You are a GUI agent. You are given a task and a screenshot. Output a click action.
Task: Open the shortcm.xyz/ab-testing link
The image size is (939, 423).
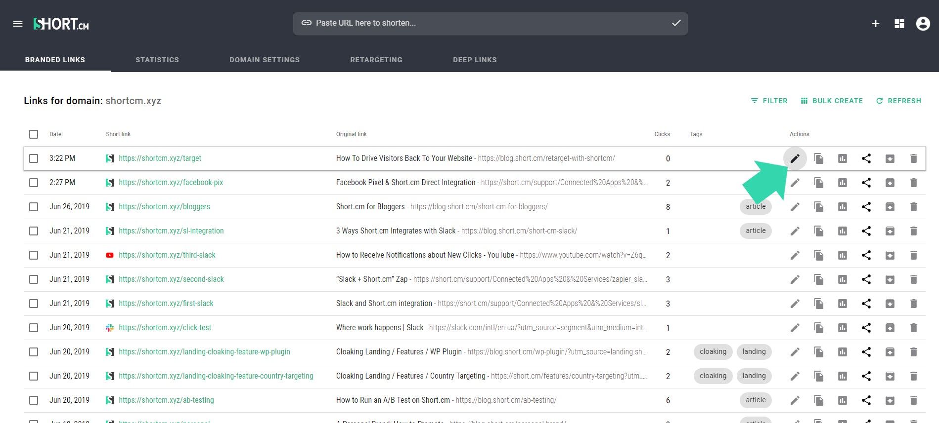166,400
